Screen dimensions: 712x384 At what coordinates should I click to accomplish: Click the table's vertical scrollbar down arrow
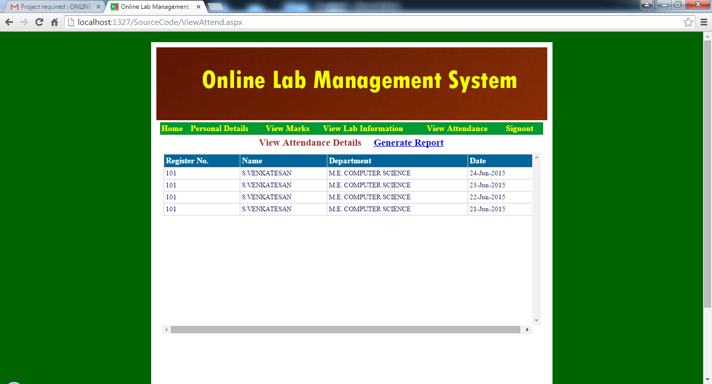tap(536, 321)
